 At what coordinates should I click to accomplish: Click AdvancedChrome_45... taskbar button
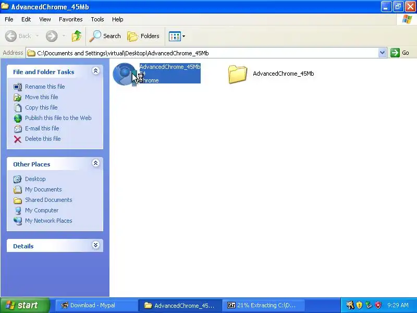point(180,305)
